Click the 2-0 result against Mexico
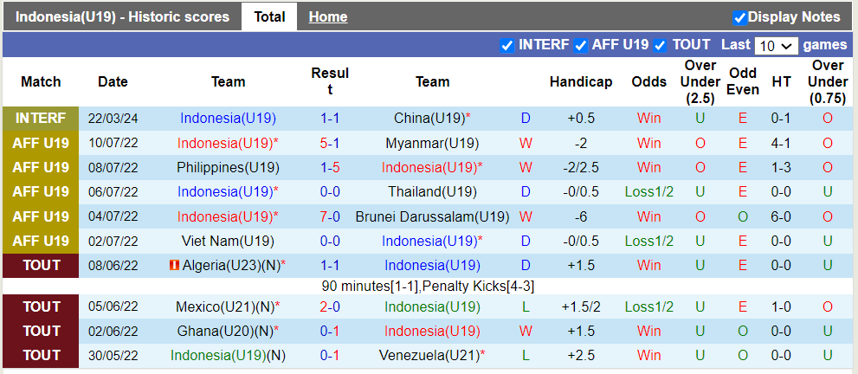Screen dimensions: 858x374 point(329,306)
